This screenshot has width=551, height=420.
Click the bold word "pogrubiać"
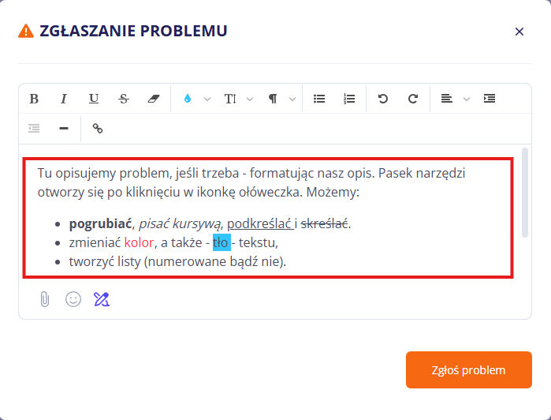click(100, 224)
